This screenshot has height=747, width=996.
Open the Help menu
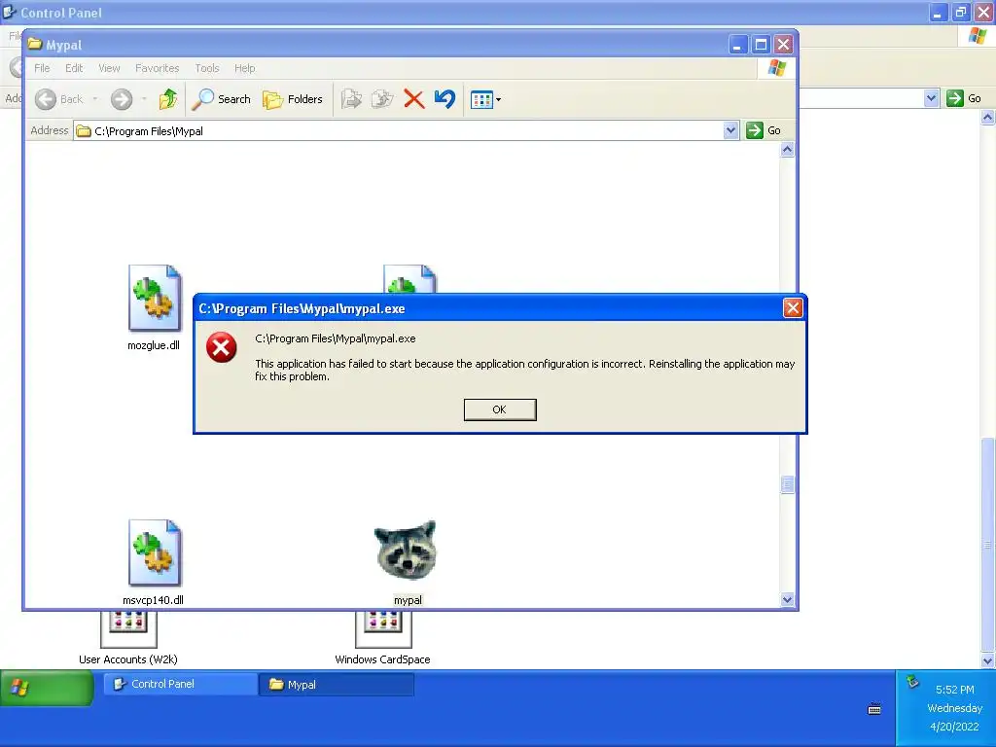point(244,68)
